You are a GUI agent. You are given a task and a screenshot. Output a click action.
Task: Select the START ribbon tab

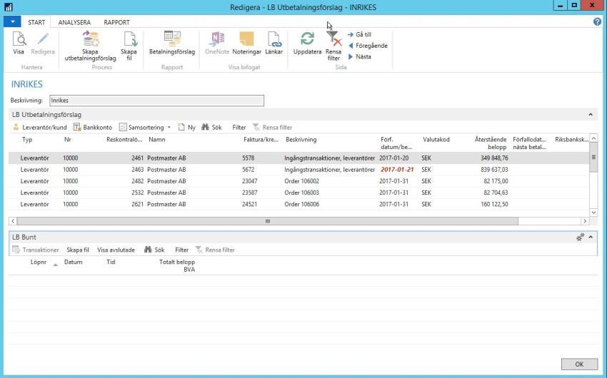[x=36, y=22]
